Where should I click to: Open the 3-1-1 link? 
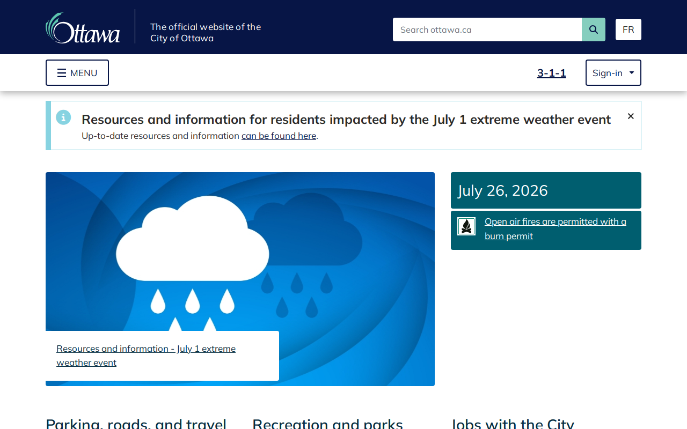[x=552, y=73]
